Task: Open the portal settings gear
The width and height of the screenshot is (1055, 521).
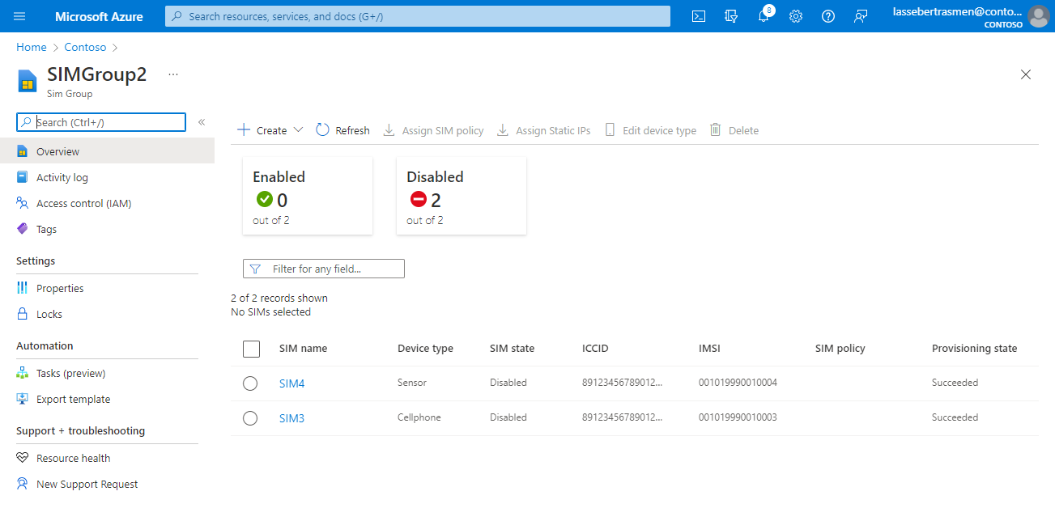Action: [796, 16]
